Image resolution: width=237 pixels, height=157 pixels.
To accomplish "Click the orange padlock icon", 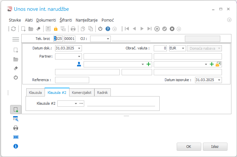I will (56, 29).
